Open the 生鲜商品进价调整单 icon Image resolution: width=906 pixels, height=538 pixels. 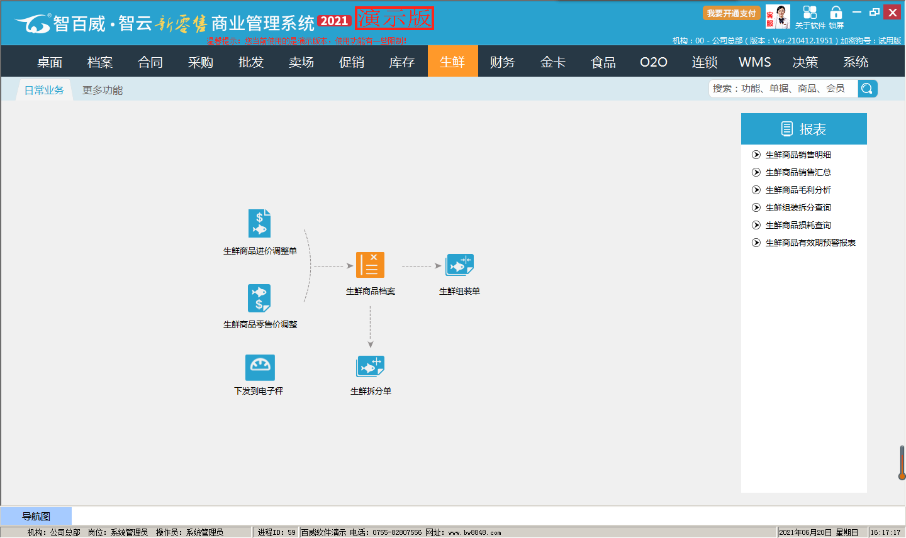coord(259,224)
